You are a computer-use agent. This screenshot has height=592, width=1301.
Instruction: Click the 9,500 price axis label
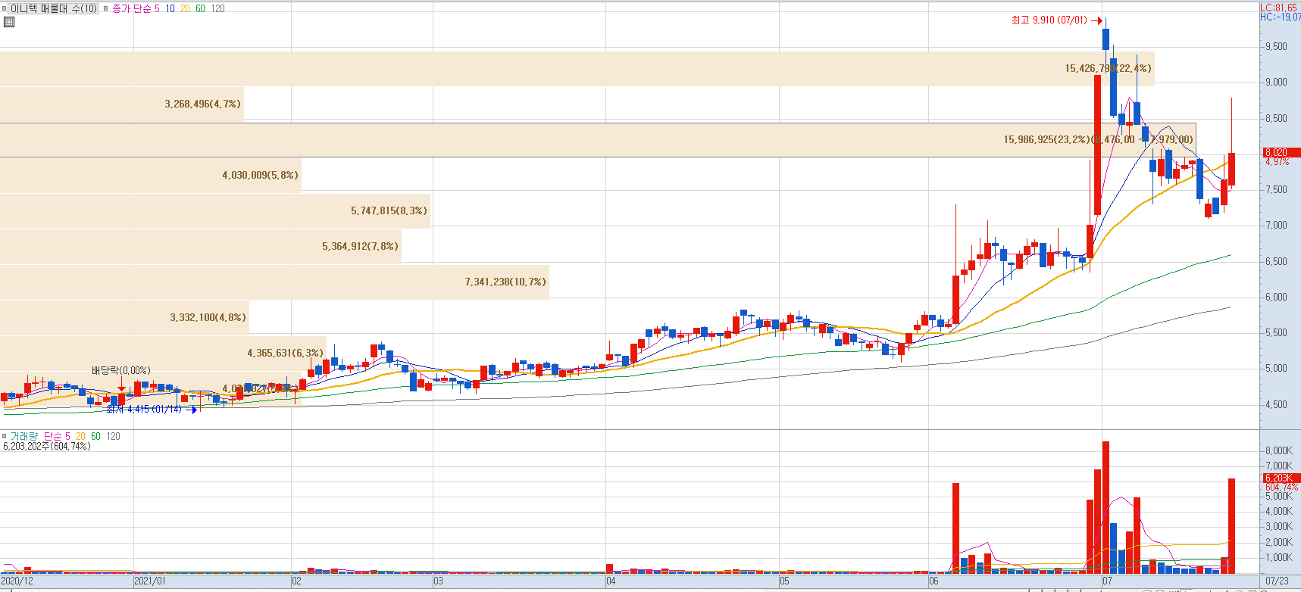(x=1276, y=46)
